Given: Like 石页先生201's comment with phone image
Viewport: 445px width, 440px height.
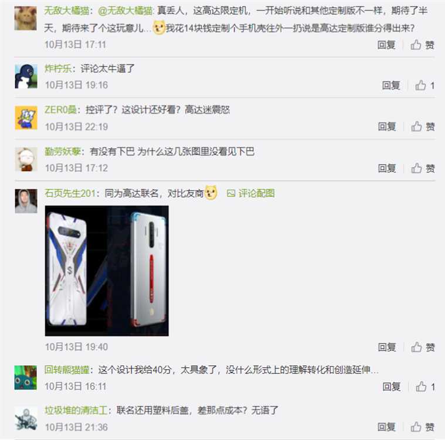Looking at the screenshot, I should pos(423,347).
